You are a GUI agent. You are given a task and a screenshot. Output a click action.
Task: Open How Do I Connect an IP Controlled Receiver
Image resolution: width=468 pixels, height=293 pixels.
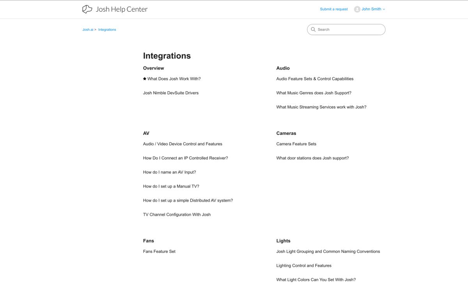tap(186, 158)
